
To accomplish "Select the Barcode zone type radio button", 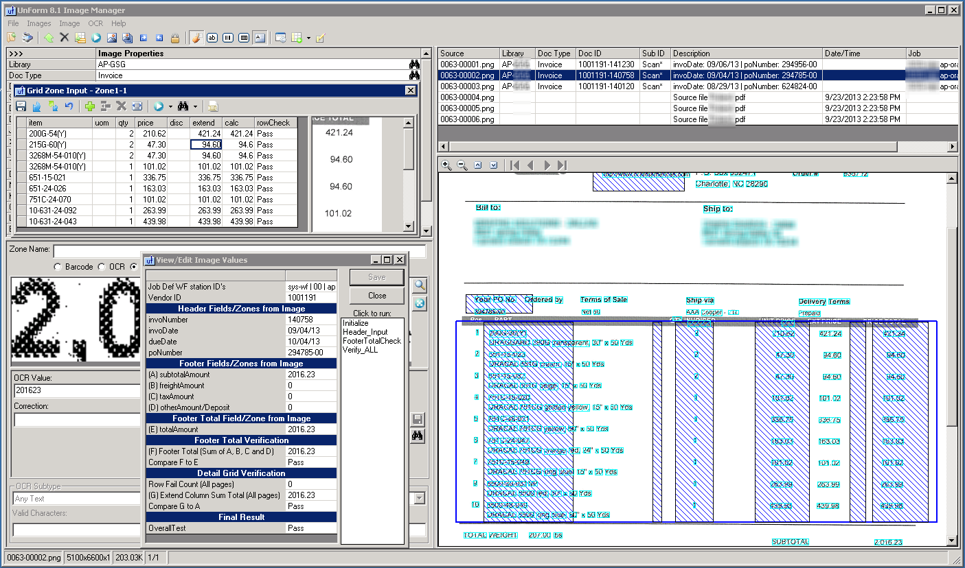I will click(x=58, y=267).
